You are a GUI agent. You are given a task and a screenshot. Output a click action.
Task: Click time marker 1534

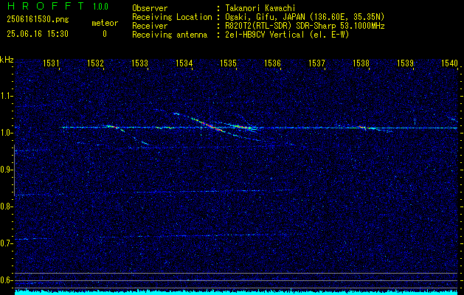point(184,63)
